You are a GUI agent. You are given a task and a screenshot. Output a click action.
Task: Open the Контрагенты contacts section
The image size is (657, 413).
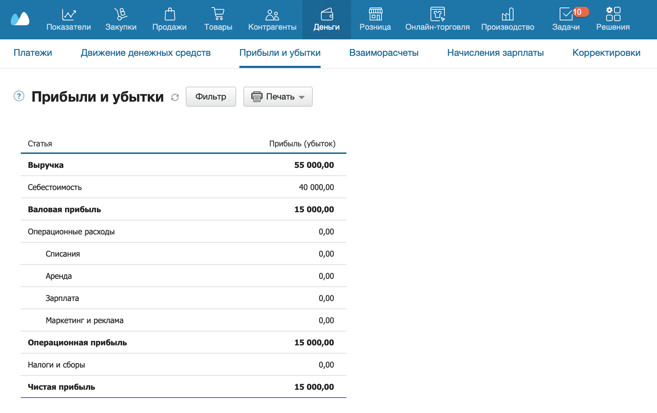click(272, 20)
